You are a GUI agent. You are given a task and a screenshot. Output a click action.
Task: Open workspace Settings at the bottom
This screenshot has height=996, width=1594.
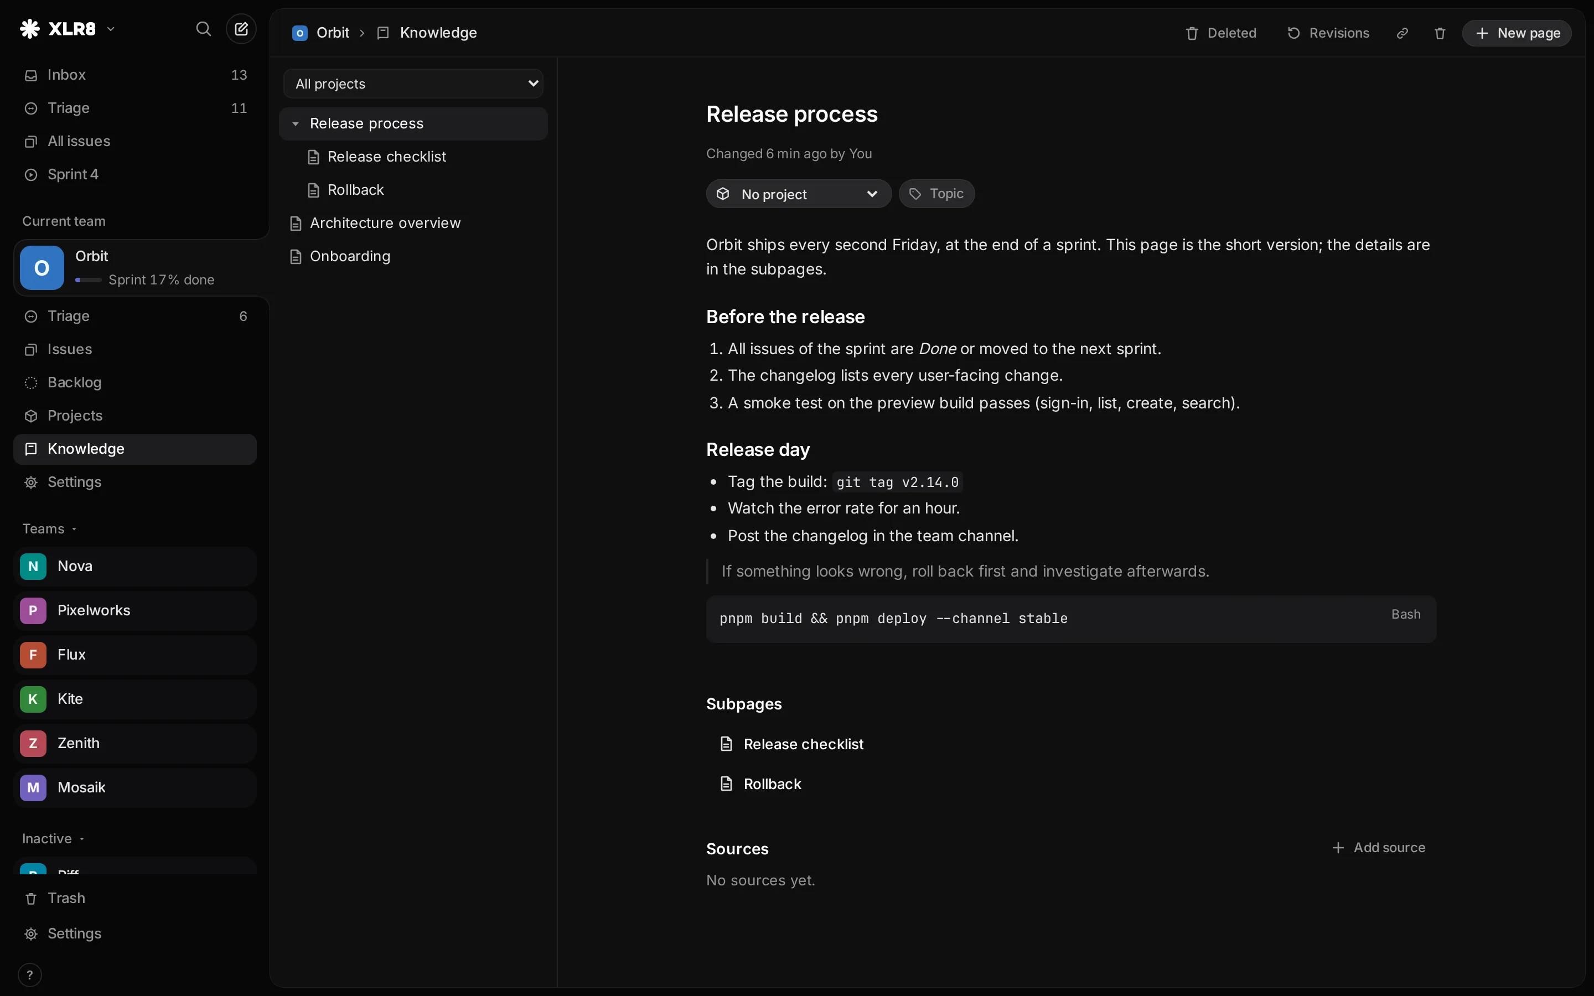tap(135, 933)
